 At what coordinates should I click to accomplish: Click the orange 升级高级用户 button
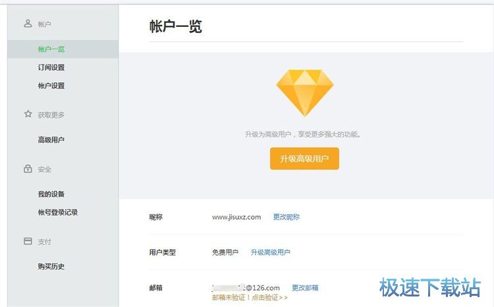304,158
